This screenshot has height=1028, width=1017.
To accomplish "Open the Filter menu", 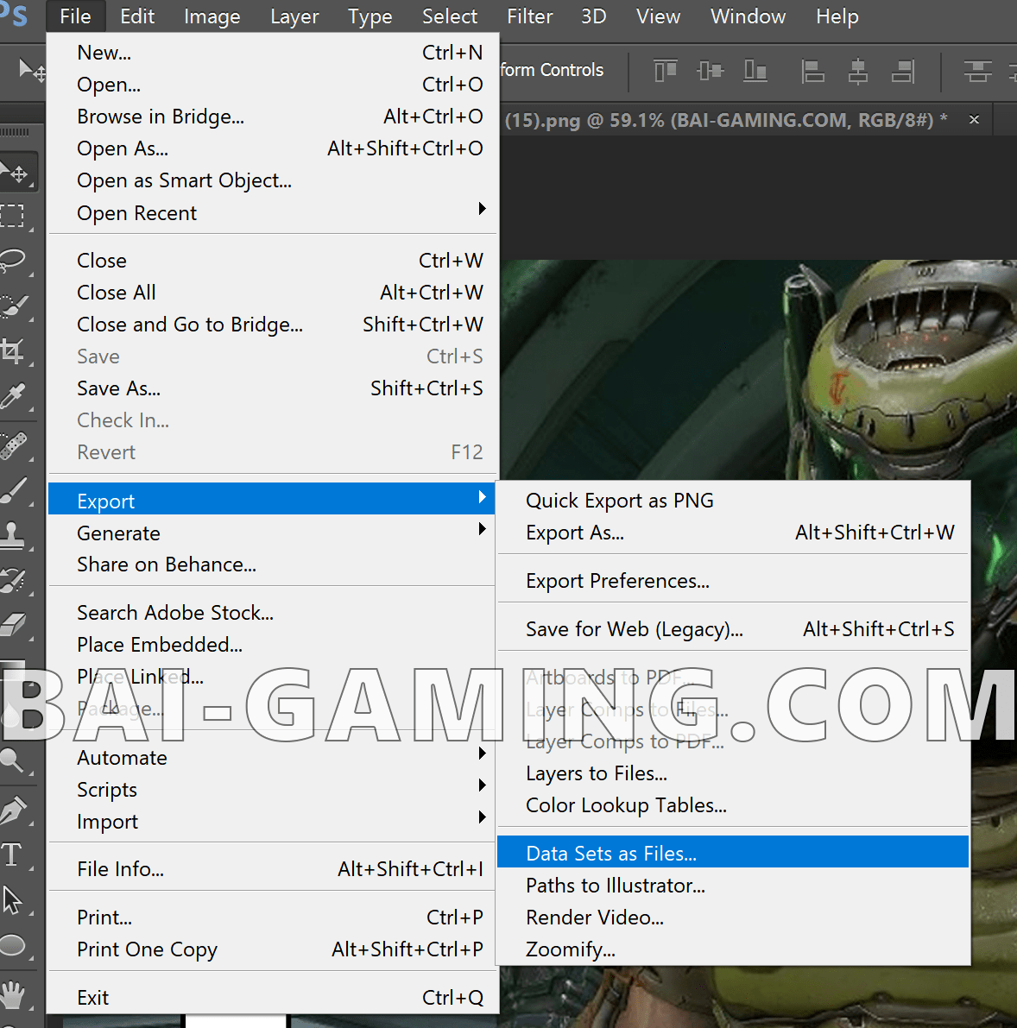I will (529, 16).
